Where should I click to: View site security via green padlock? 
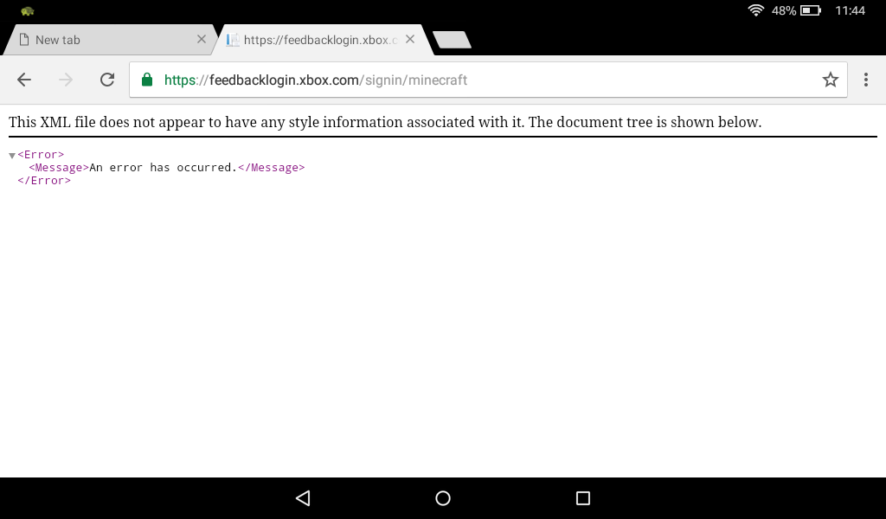coord(147,80)
